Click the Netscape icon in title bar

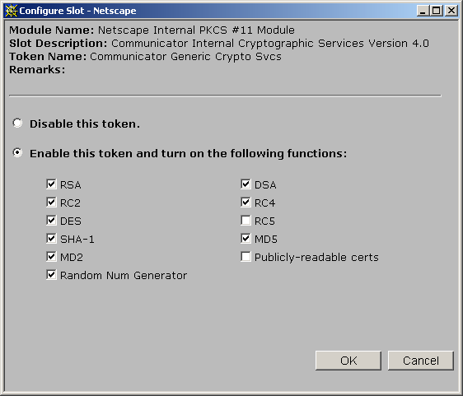tap(12, 11)
